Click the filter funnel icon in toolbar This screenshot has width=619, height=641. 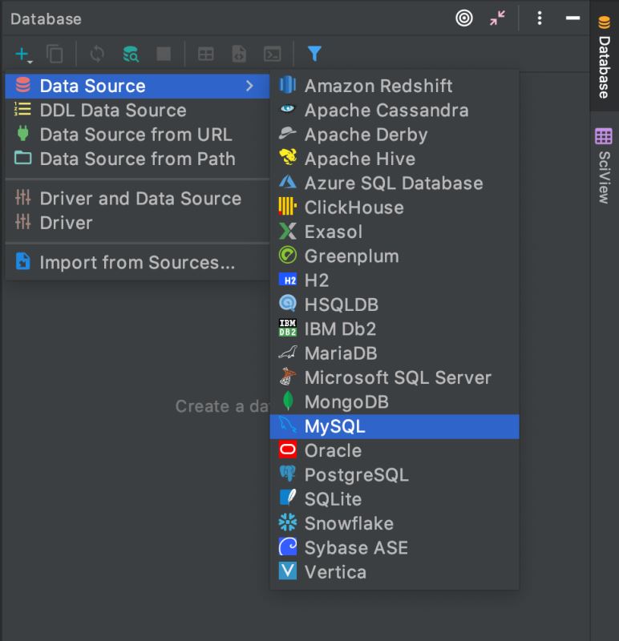(314, 54)
